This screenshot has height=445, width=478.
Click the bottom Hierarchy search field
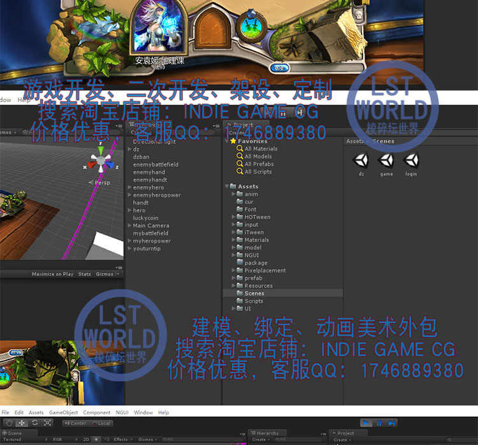tap(298, 439)
